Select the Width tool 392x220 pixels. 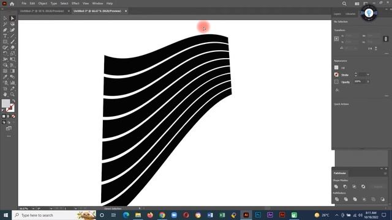pos(5,59)
